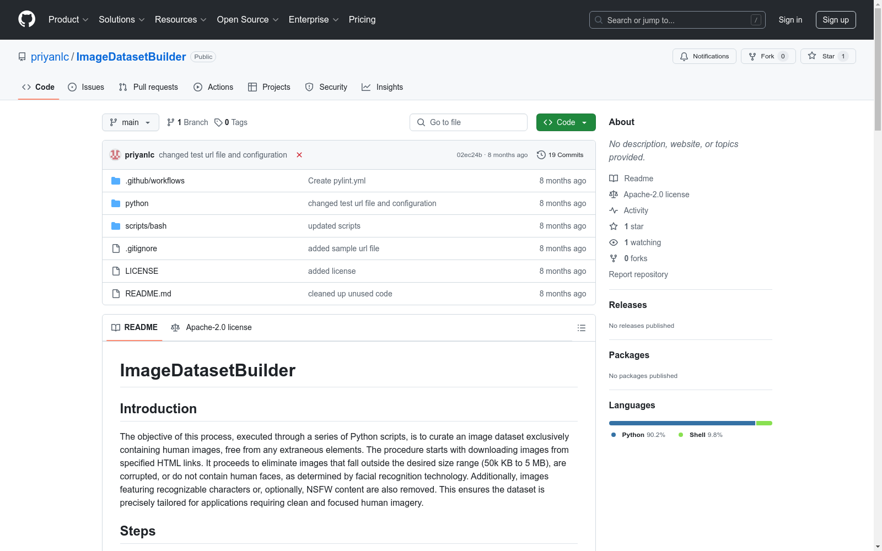882x551 pixels.
Task: Switch to the Projects tab
Action: pyautogui.click(x=269, y=87)
